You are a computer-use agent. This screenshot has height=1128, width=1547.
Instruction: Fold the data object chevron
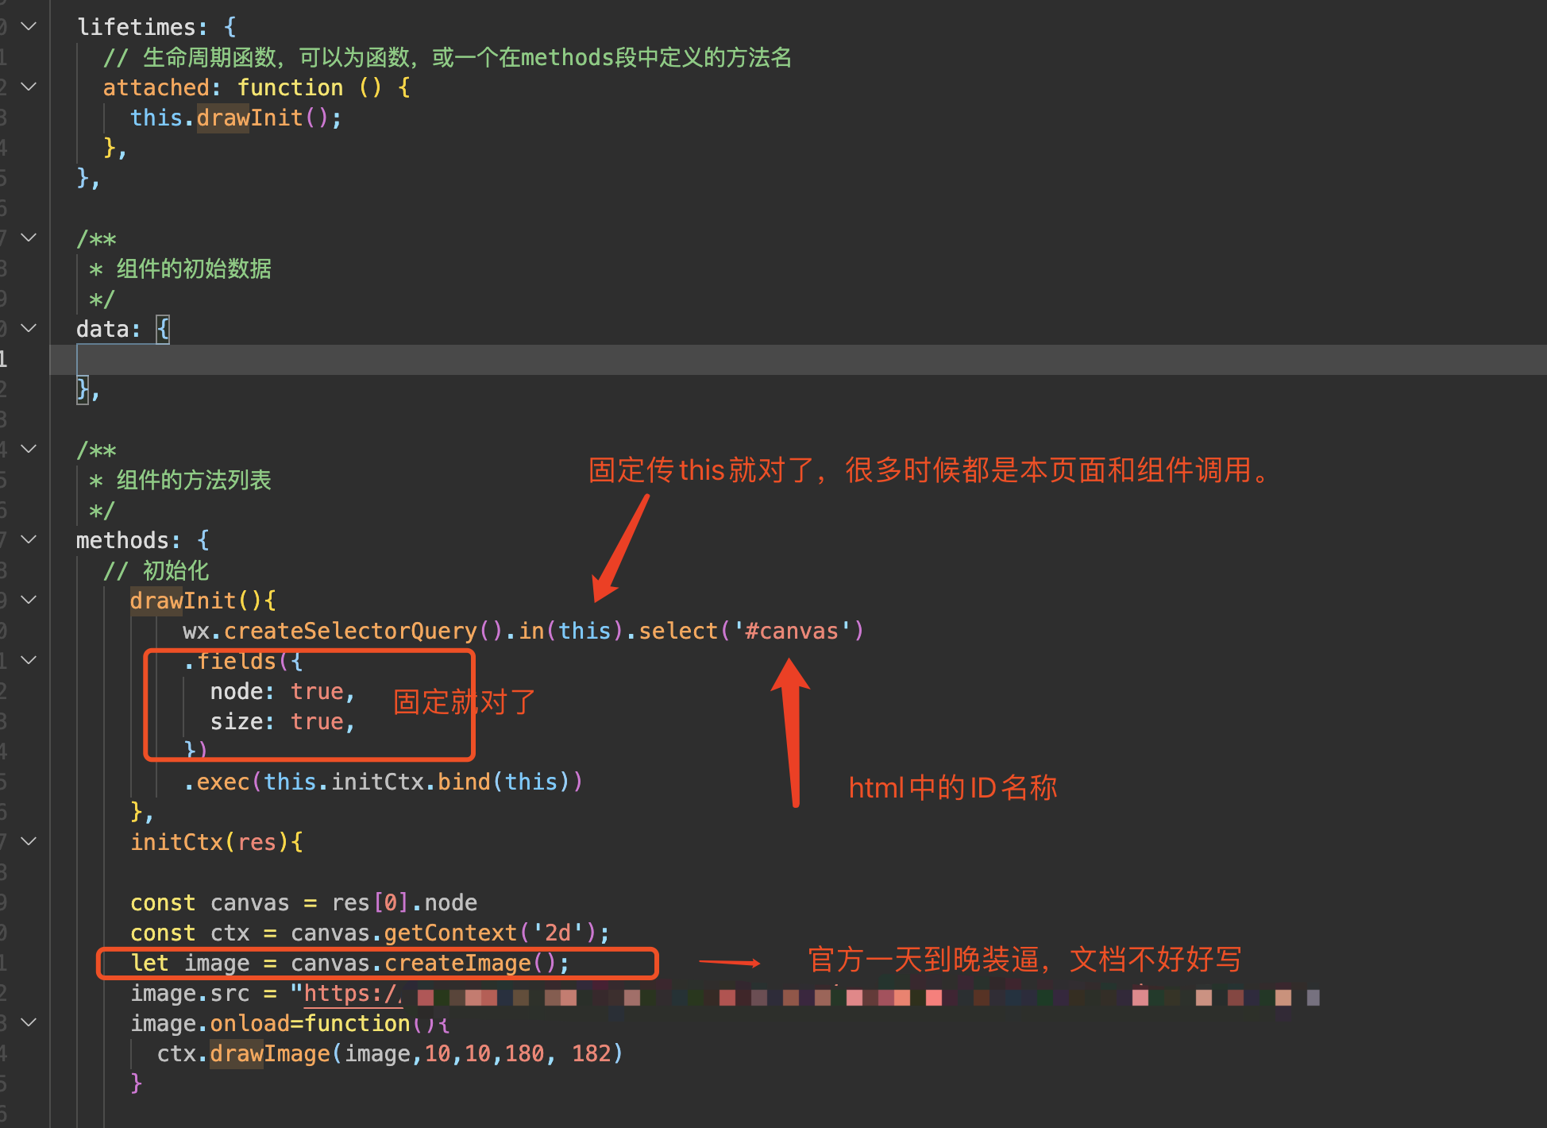click(29, 328)
